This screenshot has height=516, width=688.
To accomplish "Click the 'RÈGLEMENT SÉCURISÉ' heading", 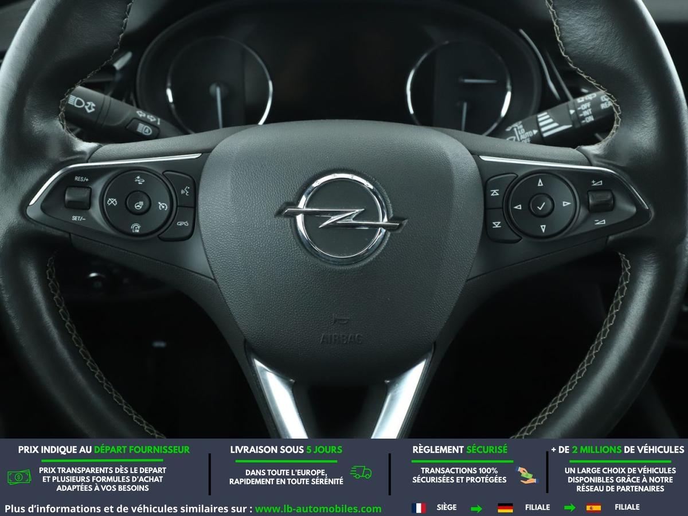I will (x=460, y=449).
